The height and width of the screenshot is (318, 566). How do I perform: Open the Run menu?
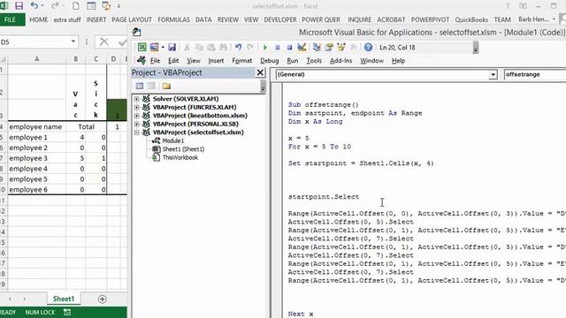click(293, 61)
